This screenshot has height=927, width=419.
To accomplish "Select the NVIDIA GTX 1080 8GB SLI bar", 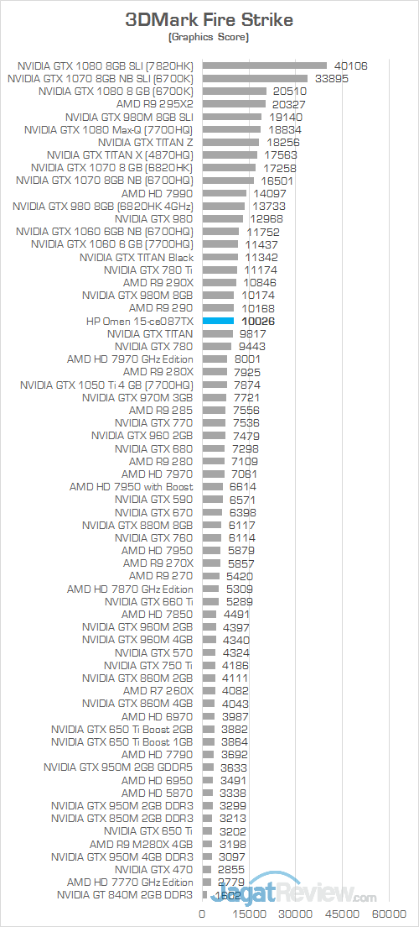I will [x=265, y=65].
